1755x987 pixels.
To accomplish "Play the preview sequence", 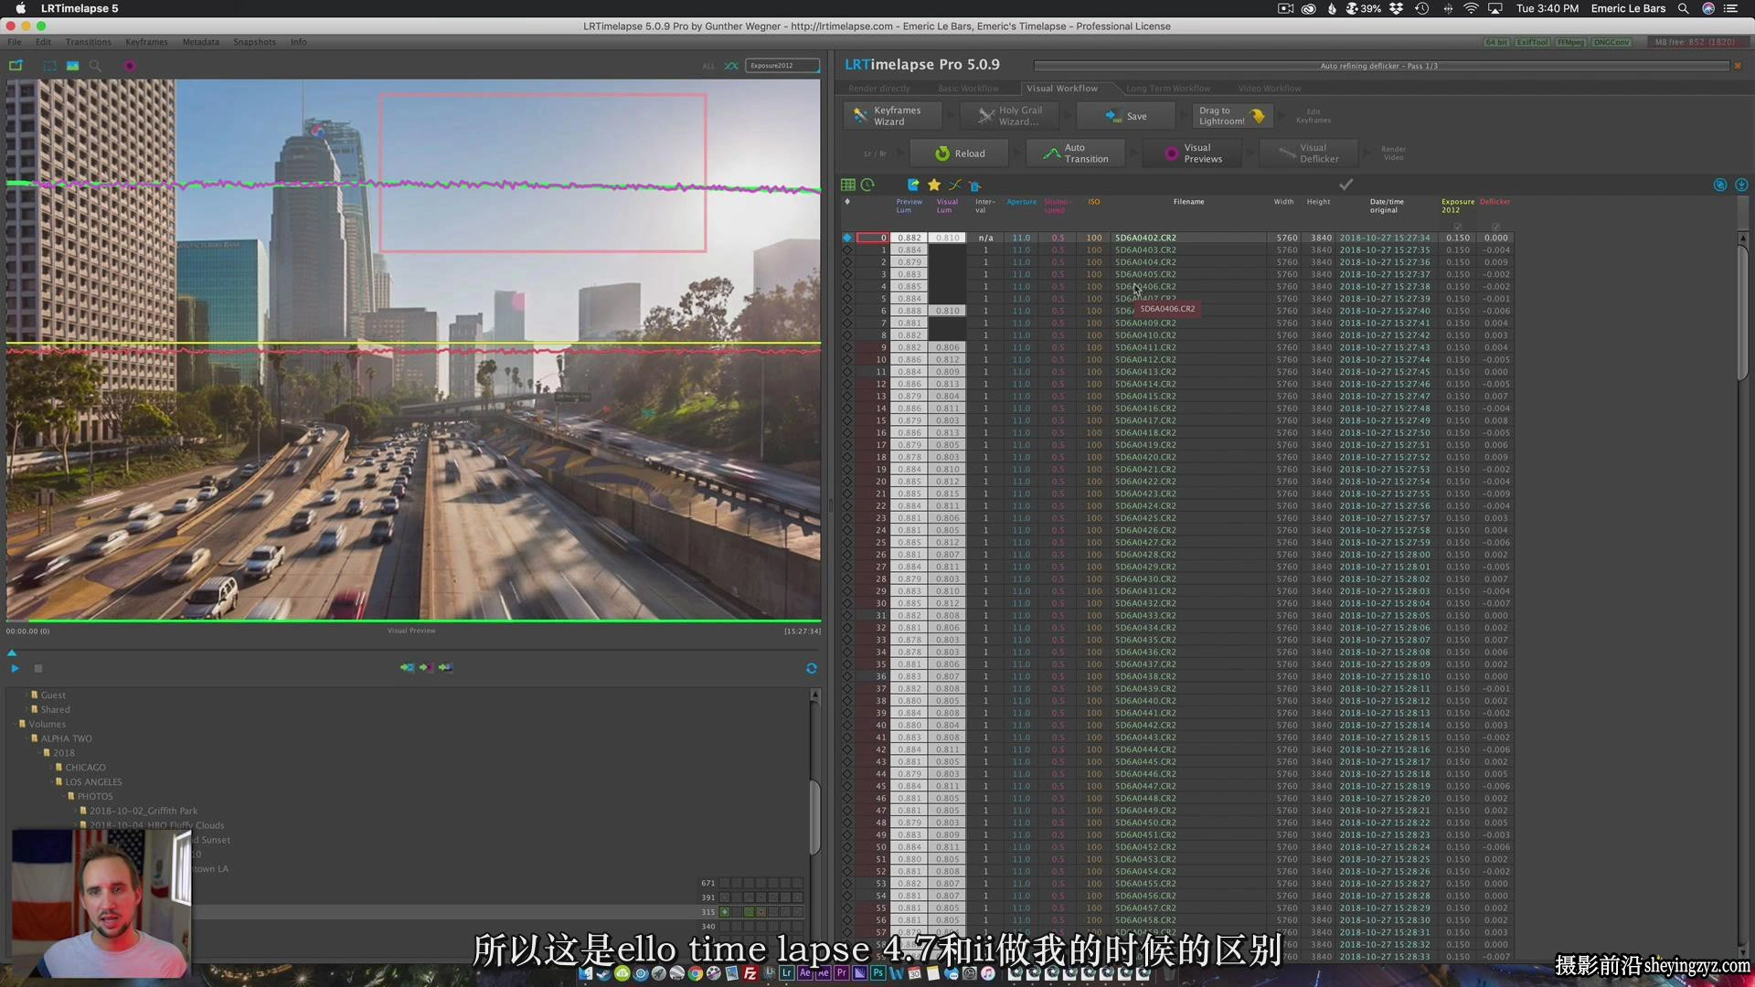I will 15,669.
